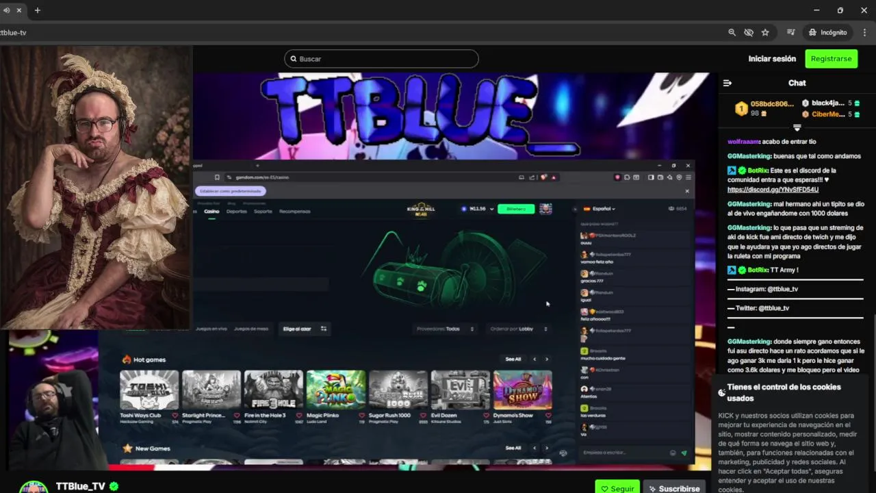Collapse the Kick chat panel icon
Viewport: 876px width, 493px height.
(727, 83)
